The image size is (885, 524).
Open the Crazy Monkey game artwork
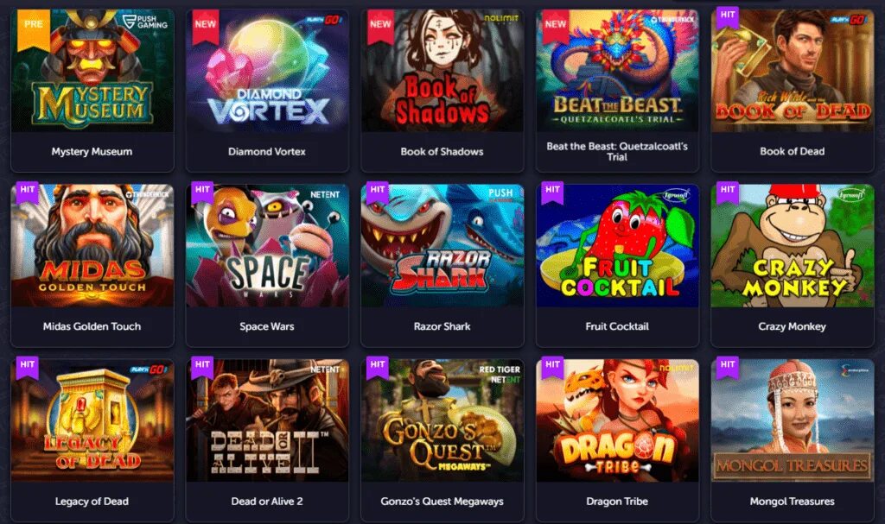[793, 245]
